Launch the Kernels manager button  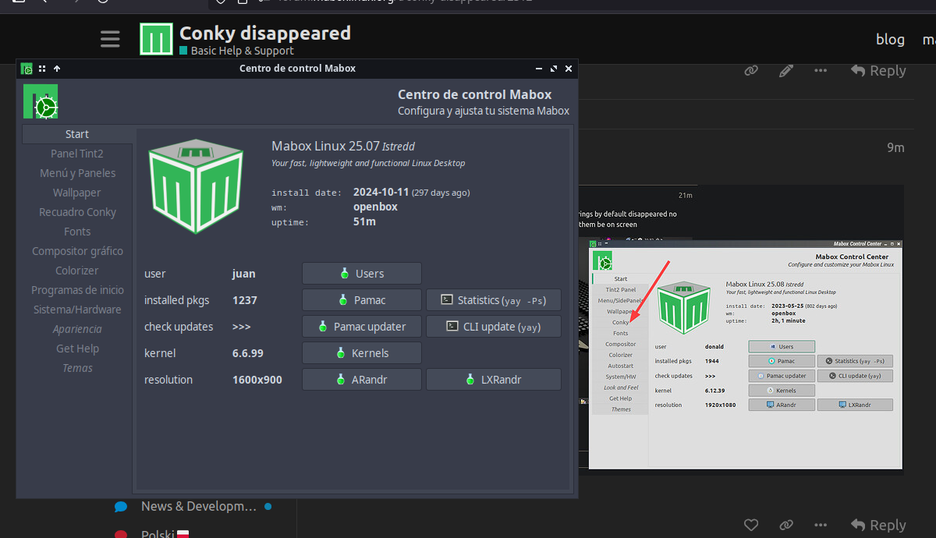[361, 353]
